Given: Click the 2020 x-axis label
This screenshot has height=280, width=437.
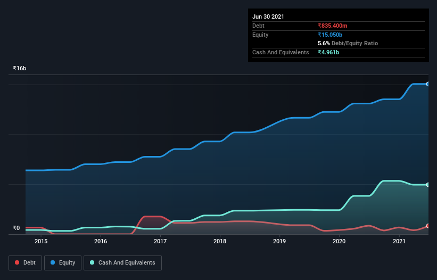Looking at the screenshot, I should coord(339,241).
